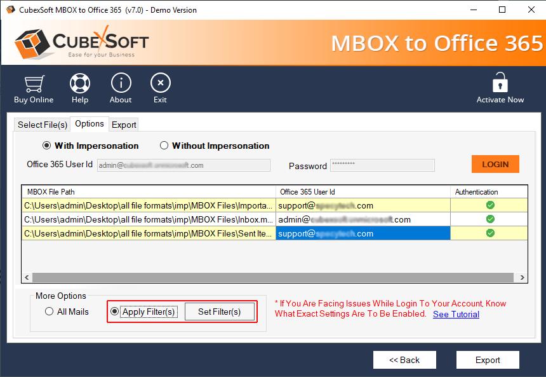Open the See Tutorial link
Viewport: 546px width, 377px height.
click(x=456, y=314)
